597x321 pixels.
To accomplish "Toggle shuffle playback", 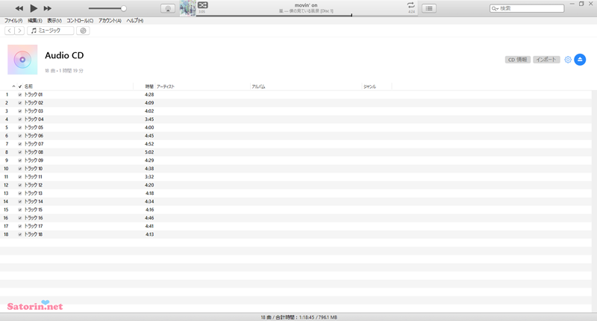I will 202,5.
